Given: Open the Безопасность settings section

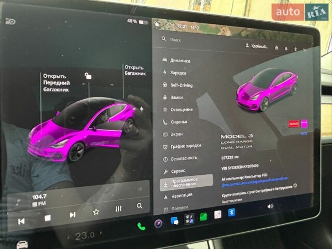Looking at the screenshot, I should point(180,159).
